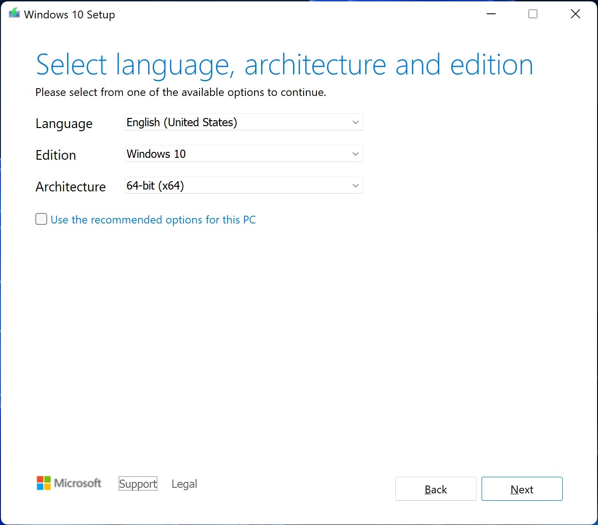This screenshot has height=525, width=598.
Task: Check the 'Use the recommended options' box
Action: tap(41, 219)
